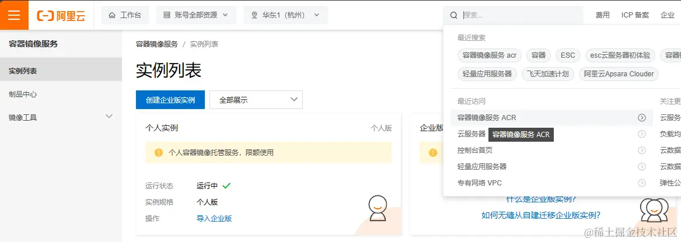Click warning icon in 企业版 card notice

click(433, 153)
